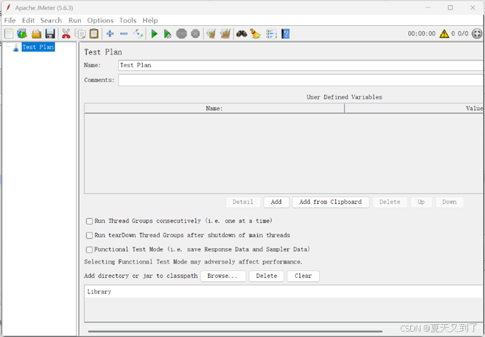This screenshot has height=337, width=485.
Task: Enable Run Thread Groups consecutively checkbox
Action: pyautogui.click(x=89, y=221)
